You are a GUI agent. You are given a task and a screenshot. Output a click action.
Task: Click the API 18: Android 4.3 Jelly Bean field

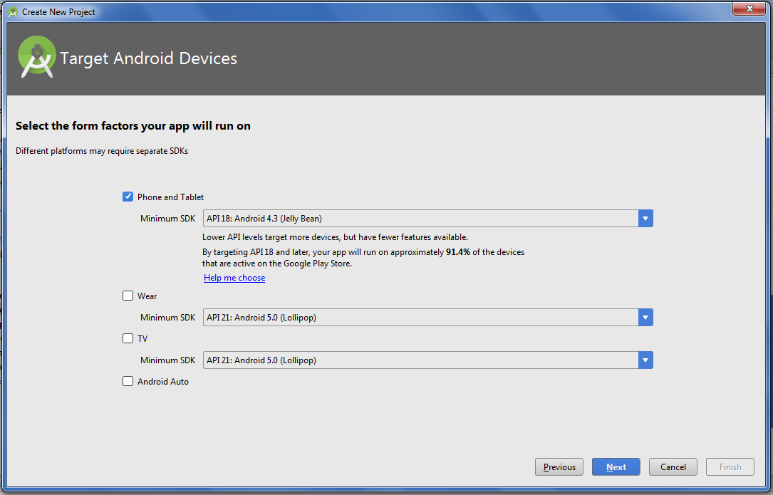[x=420, y=219]
